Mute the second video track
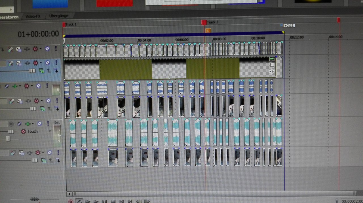Viewport: 363px width, 203px height. pyautogui.click(x=48, y=63)
